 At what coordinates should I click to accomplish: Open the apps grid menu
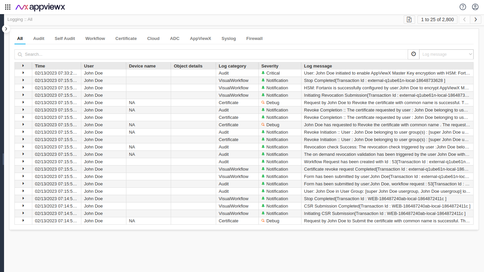(8, 7)
